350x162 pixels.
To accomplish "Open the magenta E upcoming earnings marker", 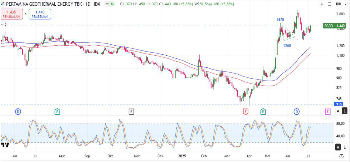I will [328, 112].
